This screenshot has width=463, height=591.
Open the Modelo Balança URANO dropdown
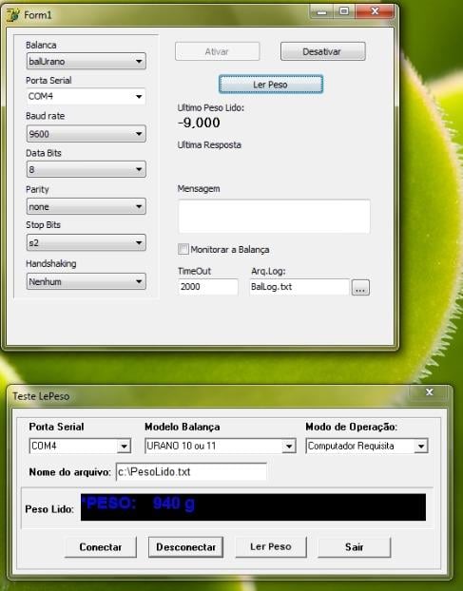pyautogui.click(x=221, y=446)
